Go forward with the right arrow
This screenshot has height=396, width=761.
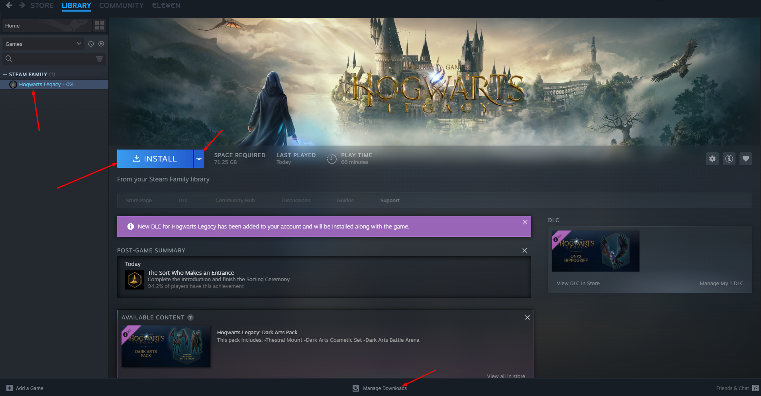coord(22,5)
